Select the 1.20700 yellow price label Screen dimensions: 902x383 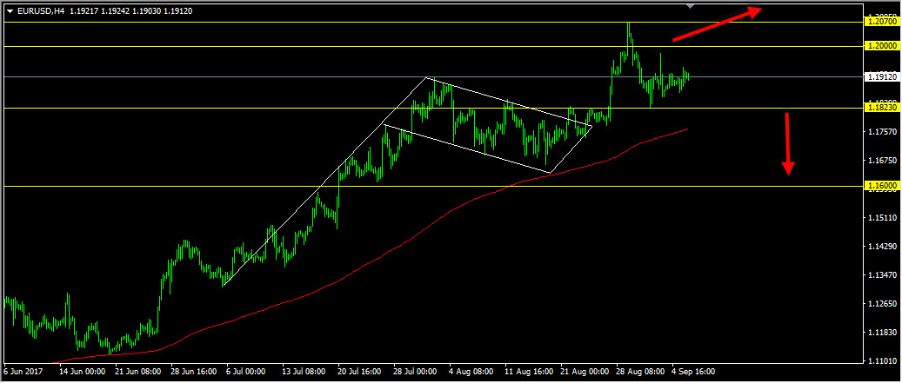pyautogui.click(x=881, y=22)
